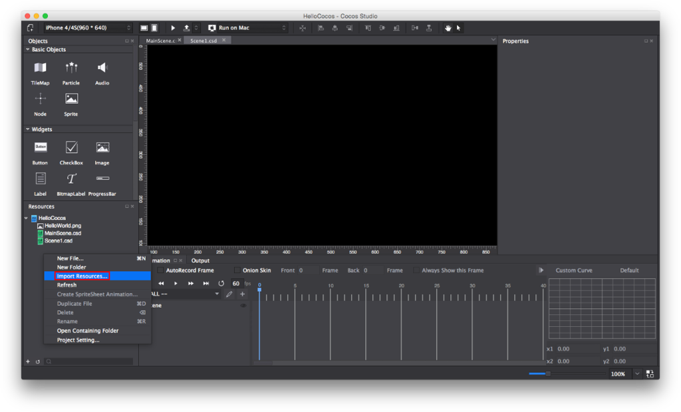The width and height of the screenshot is (681, 412).
Task: Activate the hand pan tool
Action: click(x=448, y=28)
